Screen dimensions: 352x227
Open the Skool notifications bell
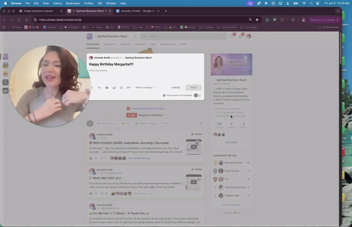click(240, 36)
